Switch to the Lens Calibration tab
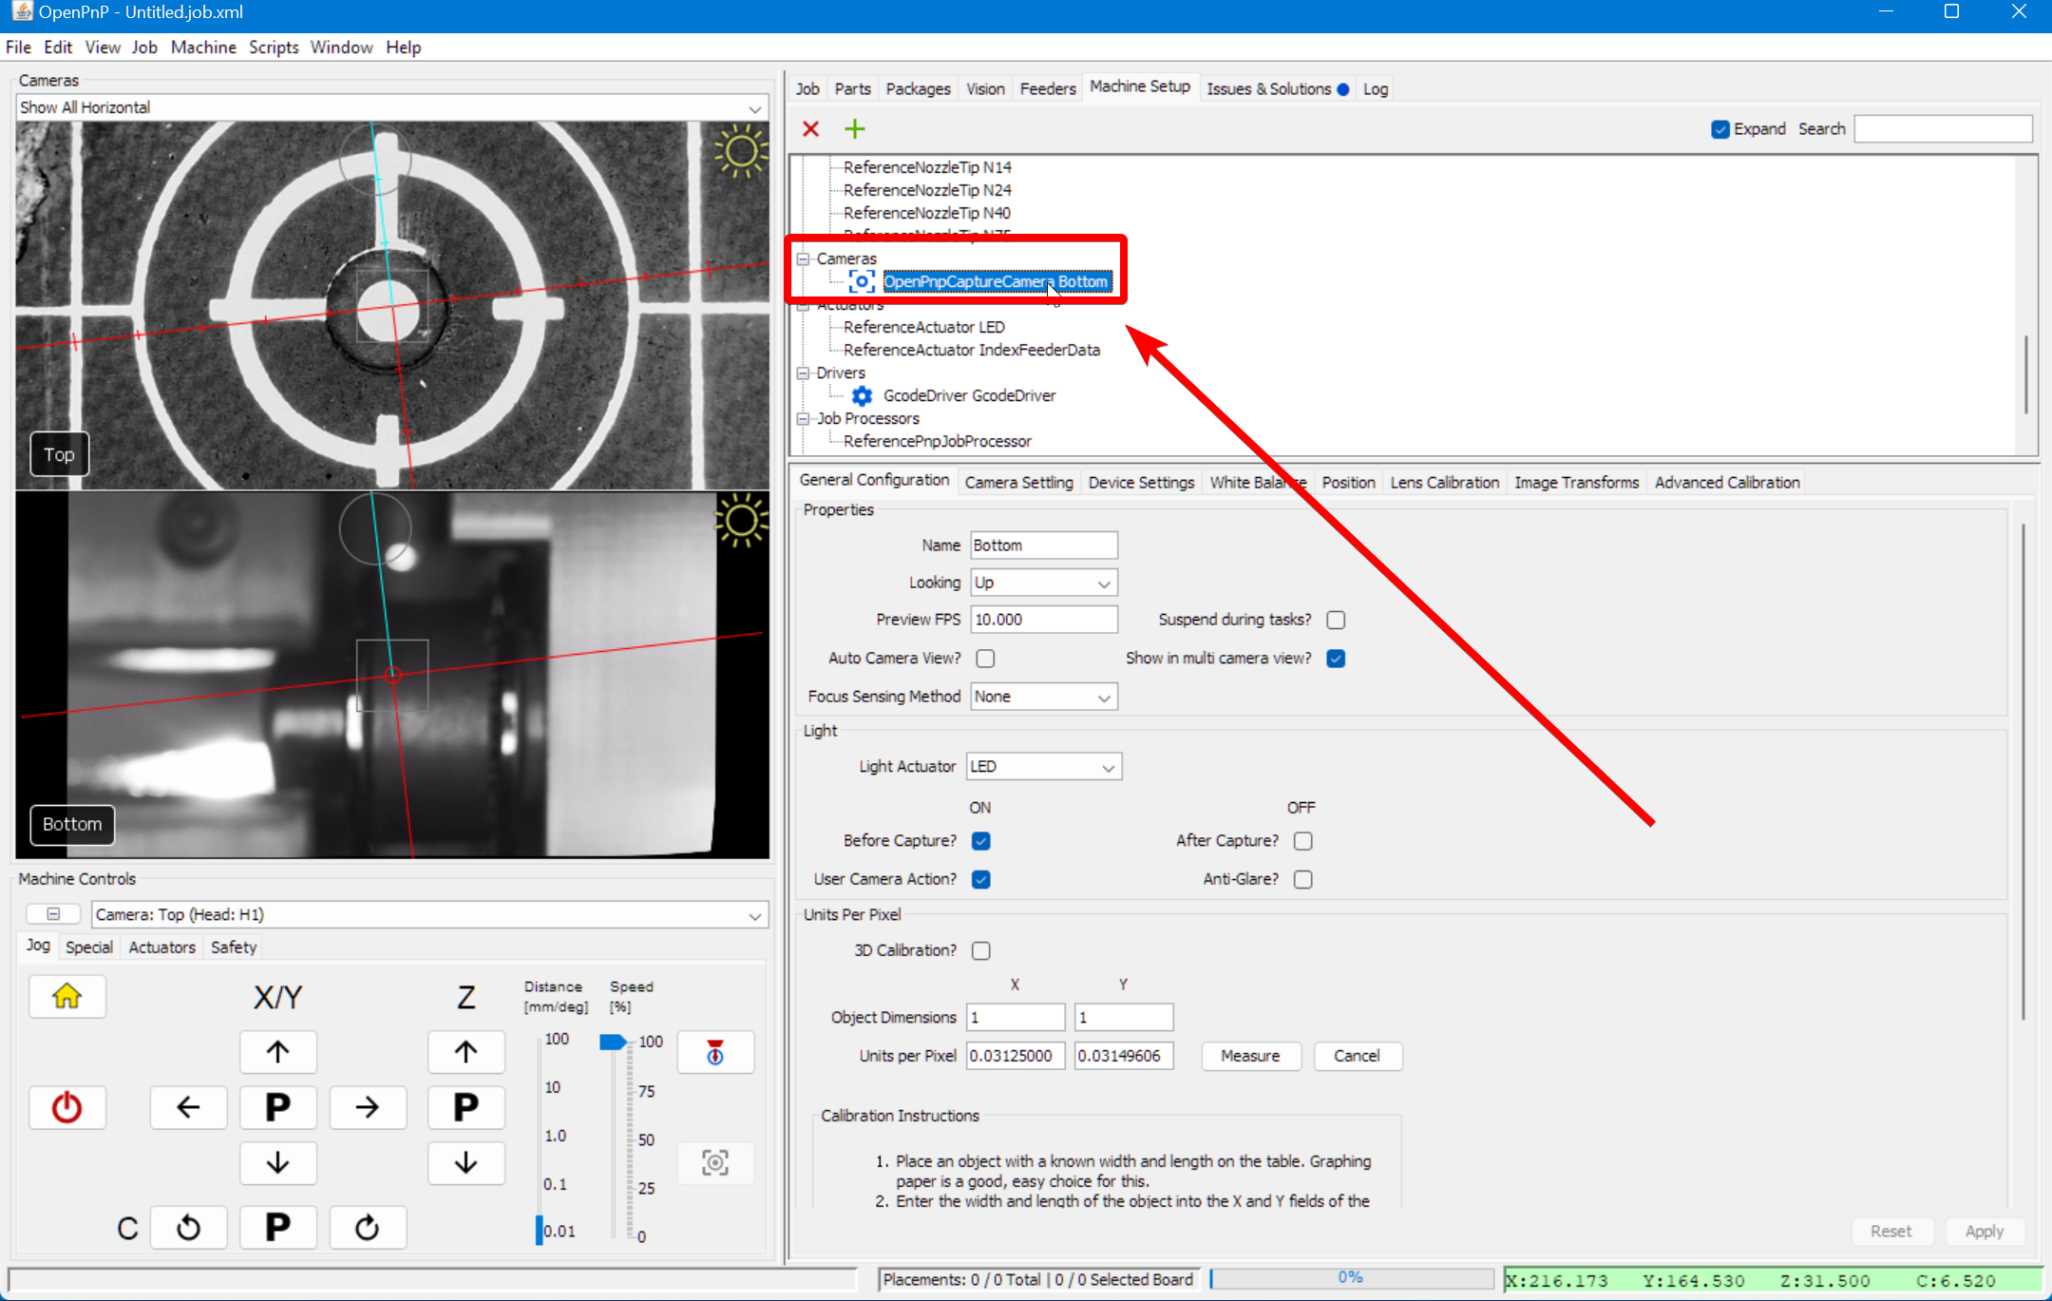 tap(1444, 482)
